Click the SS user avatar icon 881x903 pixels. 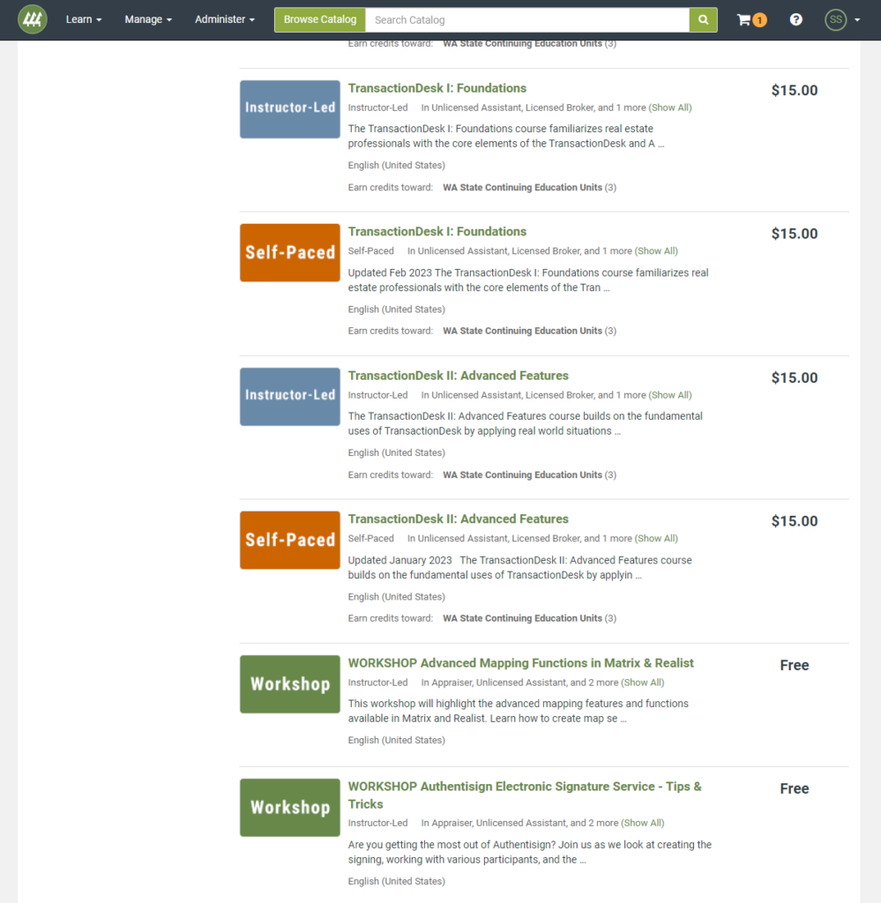835,19
